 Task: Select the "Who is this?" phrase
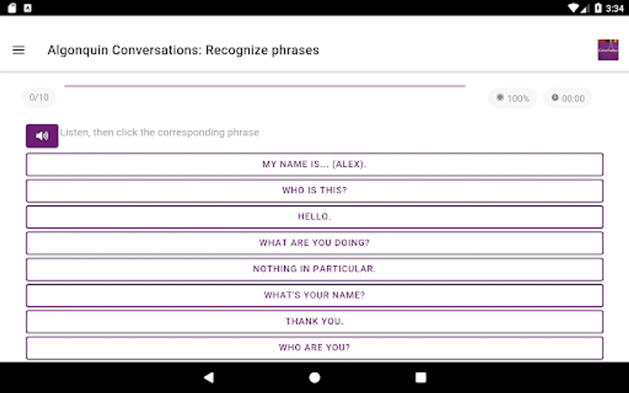[314, 191]
